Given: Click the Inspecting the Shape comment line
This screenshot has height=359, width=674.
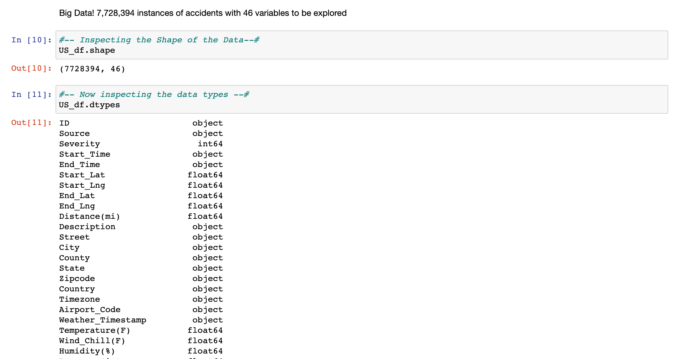Looking at the screenshot, I should tap(159, 40).
